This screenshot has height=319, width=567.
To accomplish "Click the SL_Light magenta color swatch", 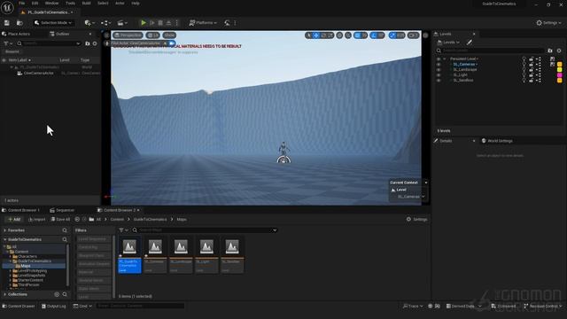I will pyautogui.click(x=559, y=75).
